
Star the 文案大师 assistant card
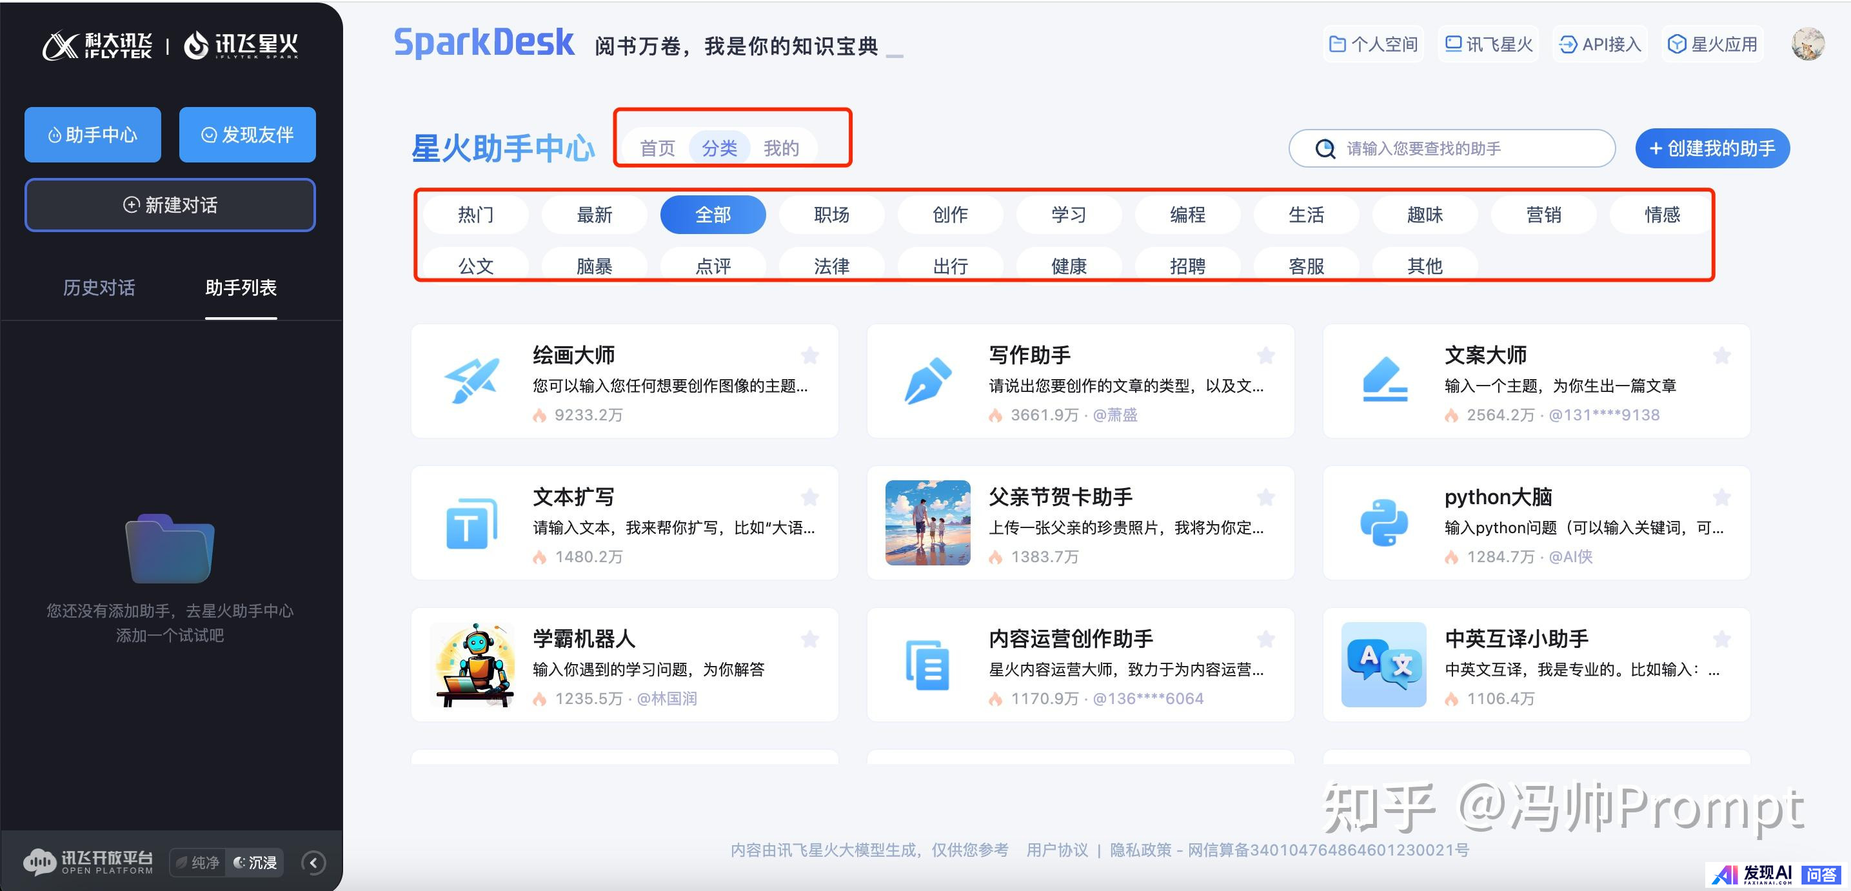coord(1721,355)
